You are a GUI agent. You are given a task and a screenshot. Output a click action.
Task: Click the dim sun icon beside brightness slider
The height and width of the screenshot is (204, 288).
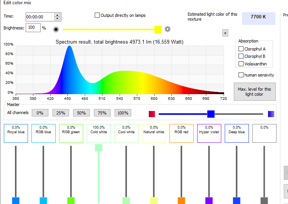click(x=56, y=29)
